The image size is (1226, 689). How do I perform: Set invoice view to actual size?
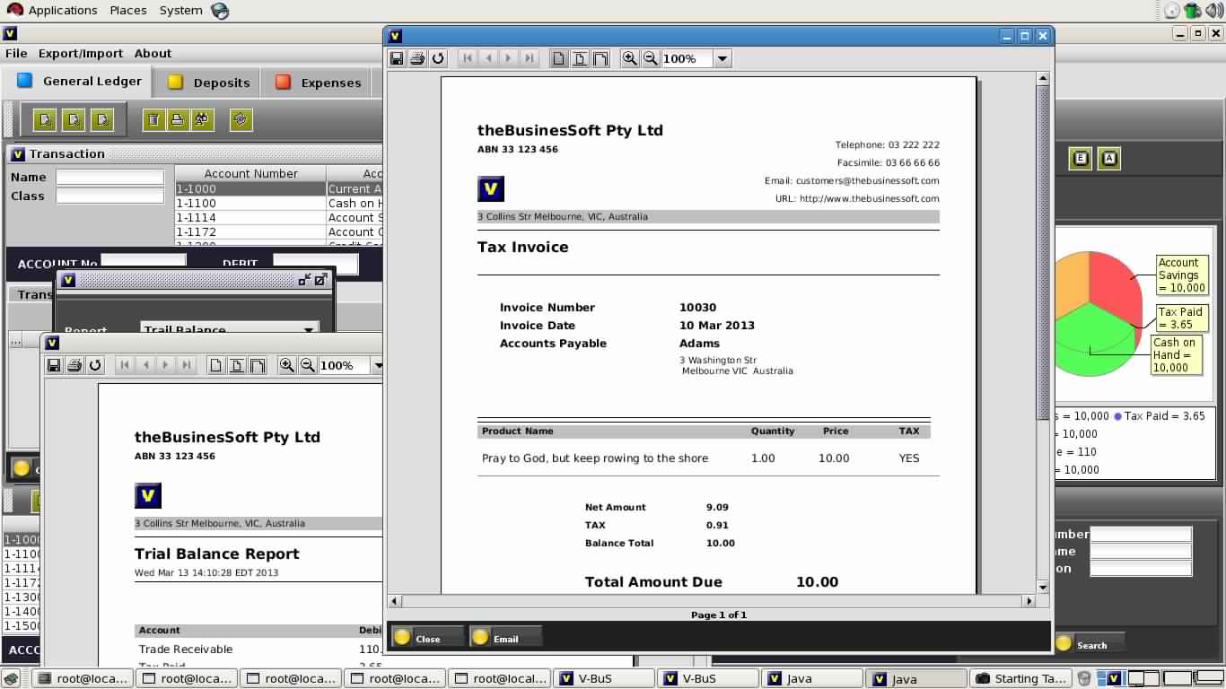coord(559,58)
